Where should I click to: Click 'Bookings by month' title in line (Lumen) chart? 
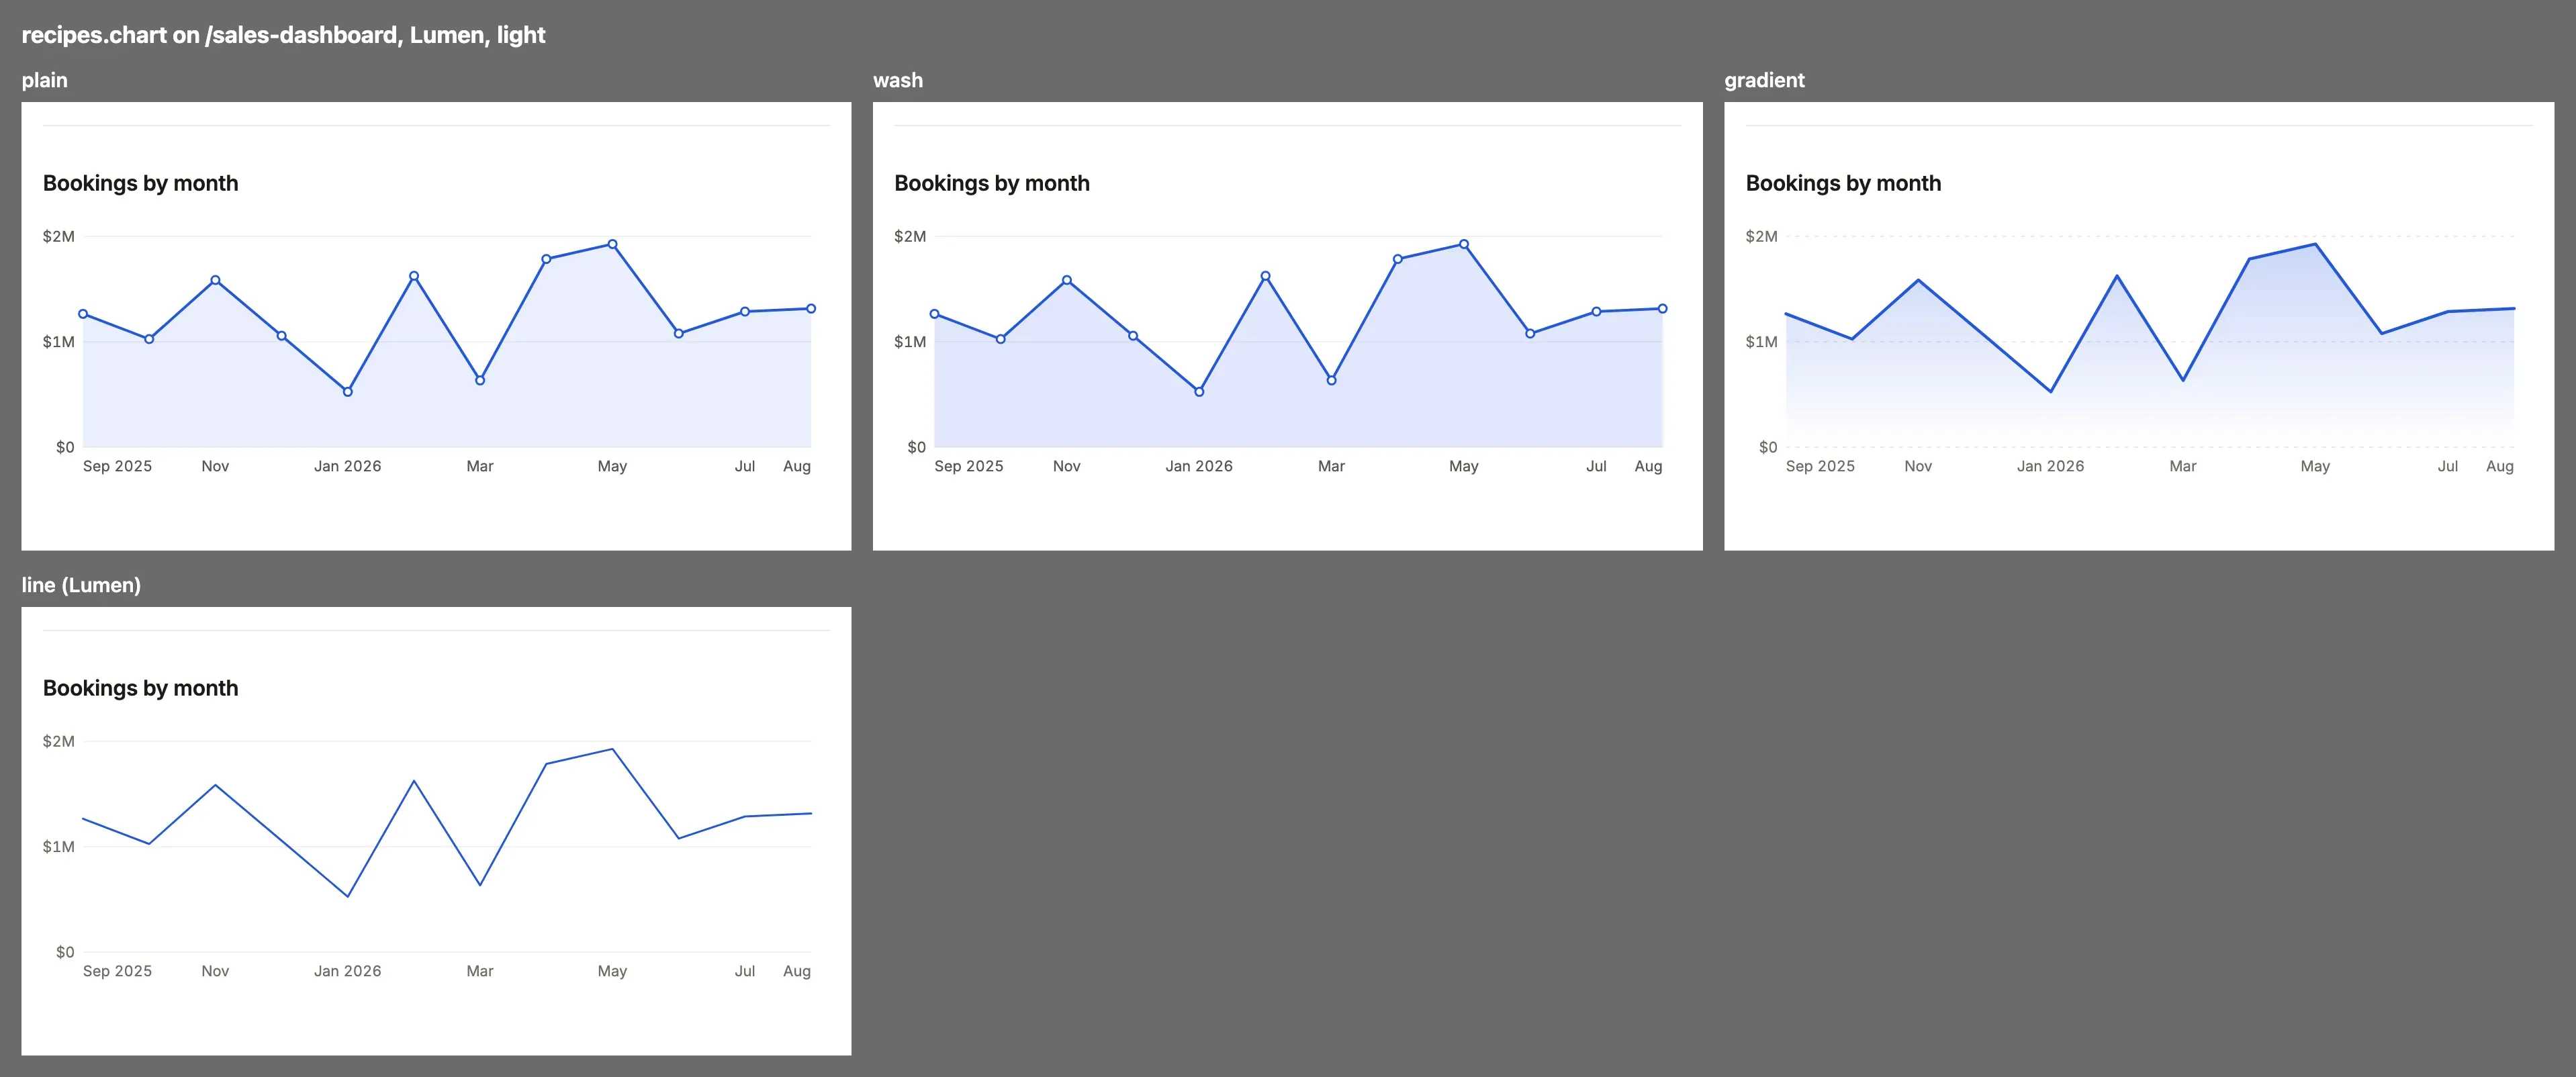141,688
